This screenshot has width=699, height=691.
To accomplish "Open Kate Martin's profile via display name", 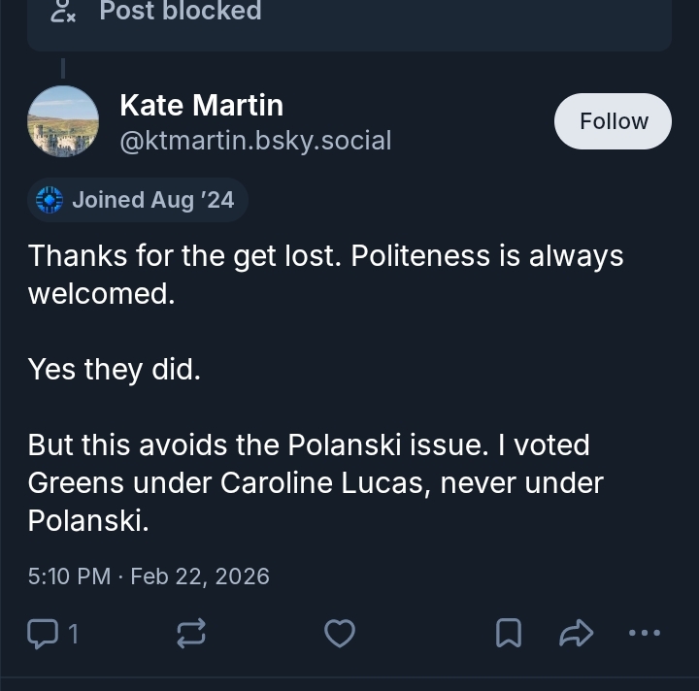I will (x=201, y=105).
